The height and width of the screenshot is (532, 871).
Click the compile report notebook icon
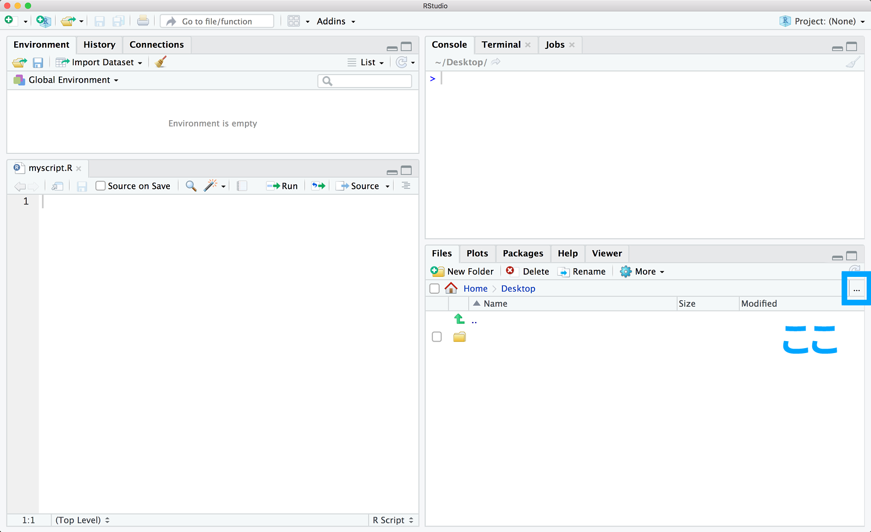point(242,186)
